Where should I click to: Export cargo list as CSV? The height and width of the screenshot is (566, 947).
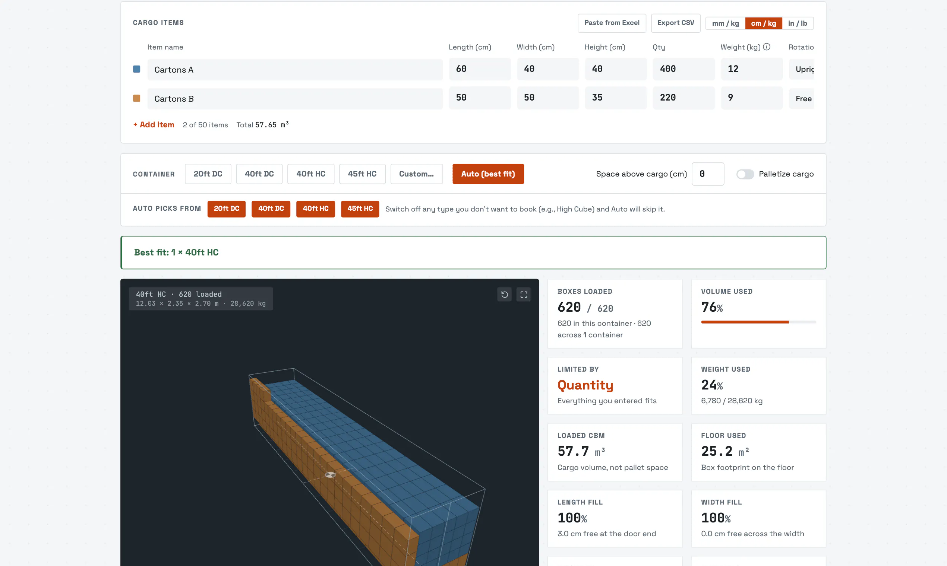(x=676, y=23)
